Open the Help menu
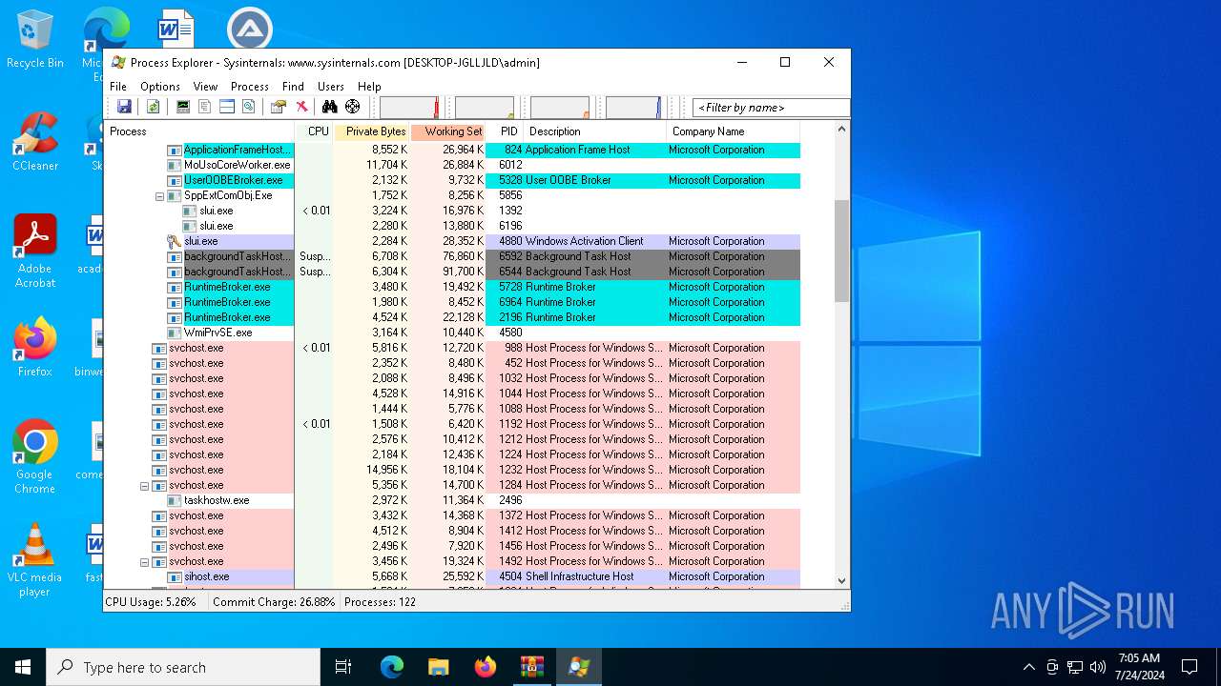This screenshot has height=686, width=1221. (x=369, y=86)
